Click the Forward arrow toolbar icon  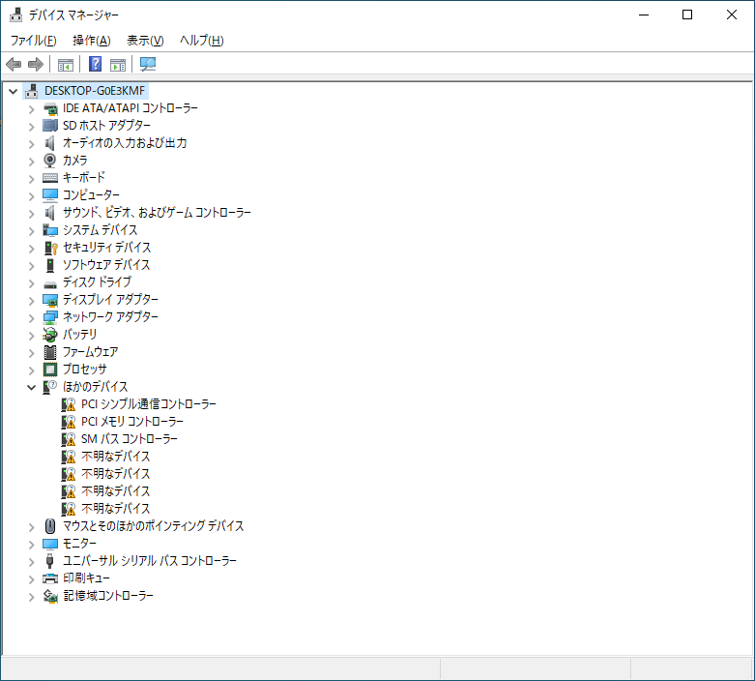(x=36, y=64)
